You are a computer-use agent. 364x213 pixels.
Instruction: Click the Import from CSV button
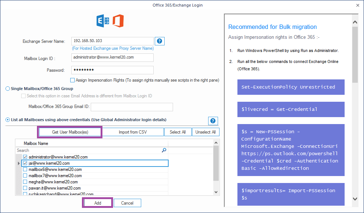pyautogui.click(x=132, y=132)
